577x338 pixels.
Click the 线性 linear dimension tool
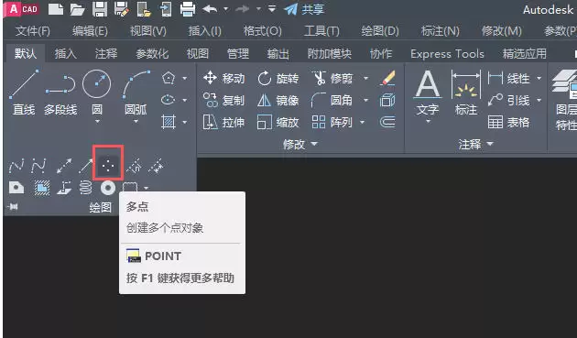tap(509, 78)
